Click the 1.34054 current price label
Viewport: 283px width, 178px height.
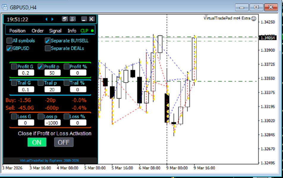(x=268, y=38)
